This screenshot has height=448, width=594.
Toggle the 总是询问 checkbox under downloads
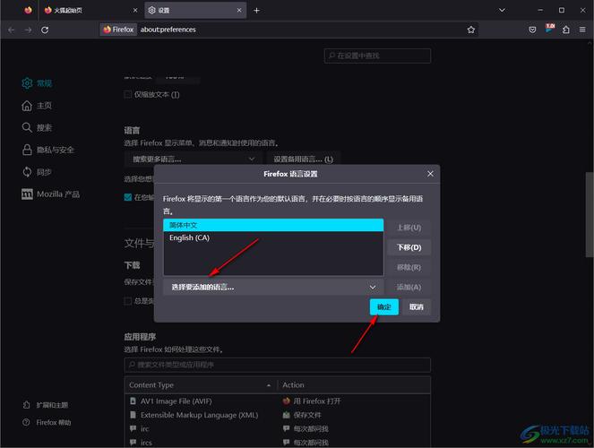click(x=128, y=301)
